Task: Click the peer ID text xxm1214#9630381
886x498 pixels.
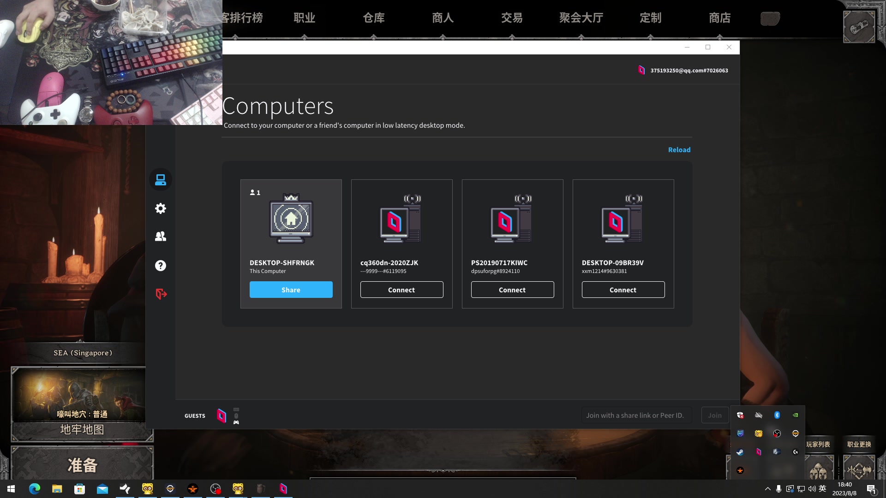Action: click(x=605, y=271)
